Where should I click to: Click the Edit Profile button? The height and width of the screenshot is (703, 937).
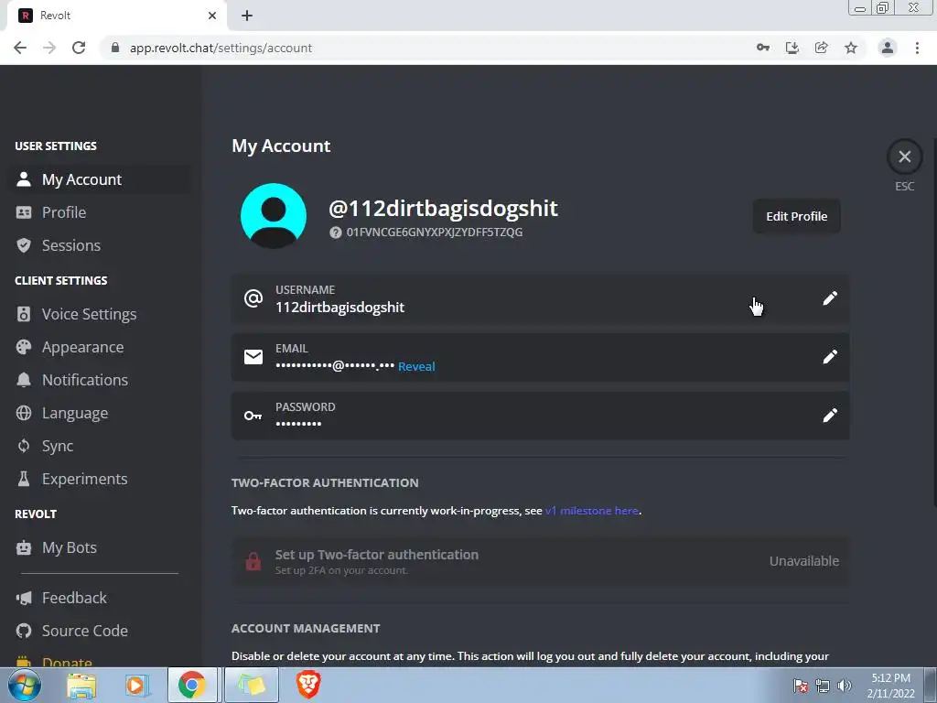797,216
